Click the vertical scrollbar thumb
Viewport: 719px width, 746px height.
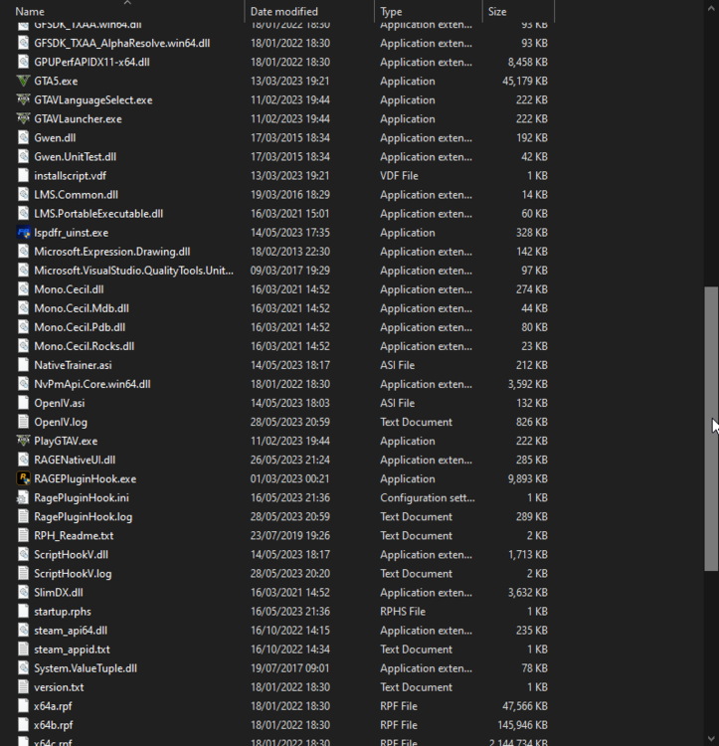pyautogui.click(x=711, y=428)
